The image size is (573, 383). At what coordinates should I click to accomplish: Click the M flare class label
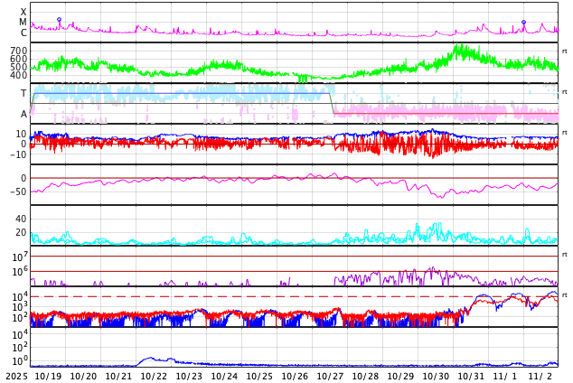(x=23, y=23)
